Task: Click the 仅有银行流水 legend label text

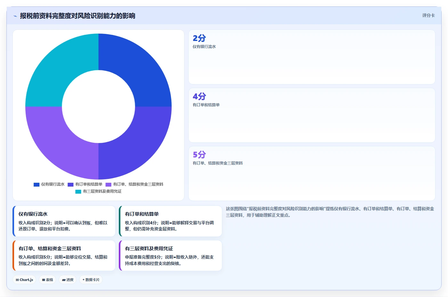Action: tap(53, 184)
